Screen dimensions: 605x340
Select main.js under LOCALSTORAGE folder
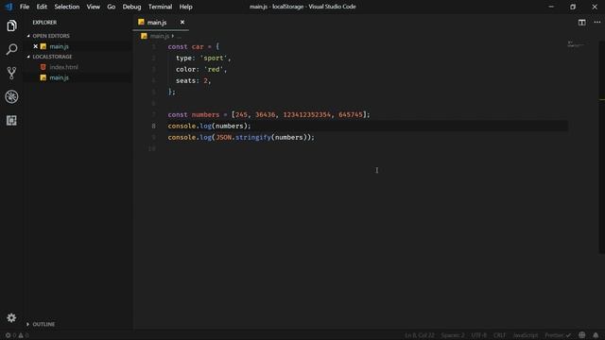tap(59, 77)
